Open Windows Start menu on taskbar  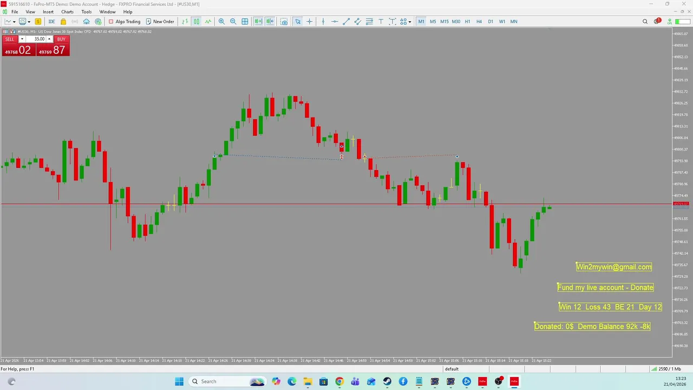tap(179, 381)
